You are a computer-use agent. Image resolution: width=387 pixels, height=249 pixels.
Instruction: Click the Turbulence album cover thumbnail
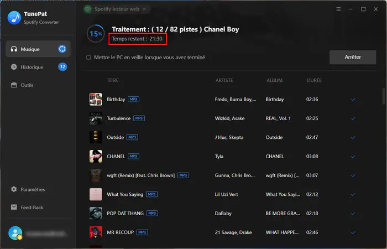96,118
